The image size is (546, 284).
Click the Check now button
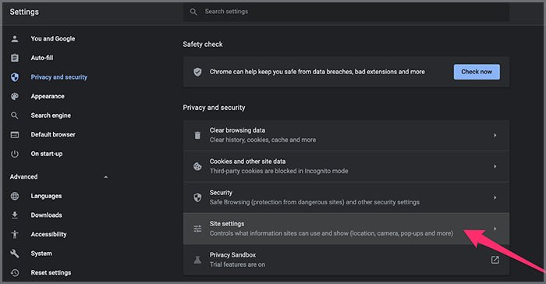click(x=477, y=72)
